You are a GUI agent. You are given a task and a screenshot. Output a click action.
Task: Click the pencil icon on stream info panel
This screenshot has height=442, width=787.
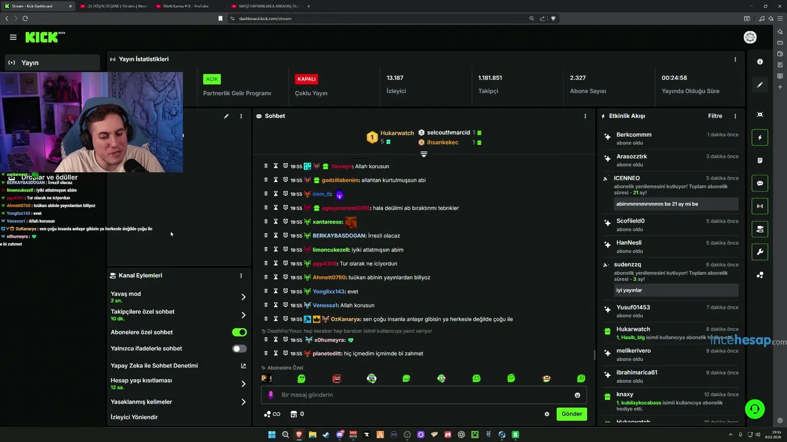click(x=226, y=116)
